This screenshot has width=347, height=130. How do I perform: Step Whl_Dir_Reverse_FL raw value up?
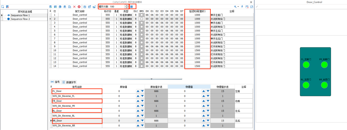(138, 96)
